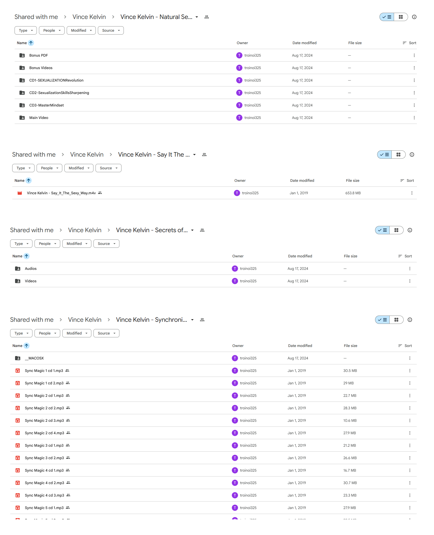Open Modified filter in Secrets of panel

coord(77,244)
